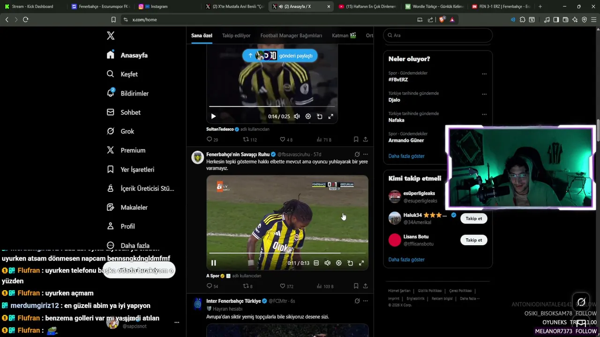Open Bildirimler notifications
The height and width of the screenshot is (337, 600).
coord(128,93)
